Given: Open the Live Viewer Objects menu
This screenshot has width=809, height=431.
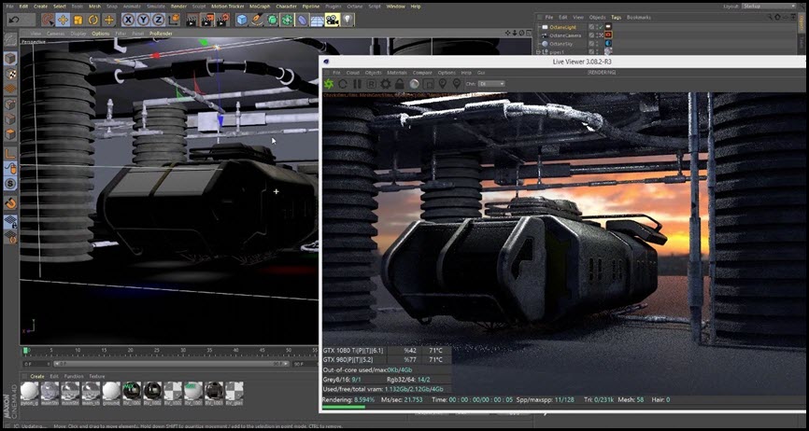Looking at the screenshot, I should (x=373, y=73).
